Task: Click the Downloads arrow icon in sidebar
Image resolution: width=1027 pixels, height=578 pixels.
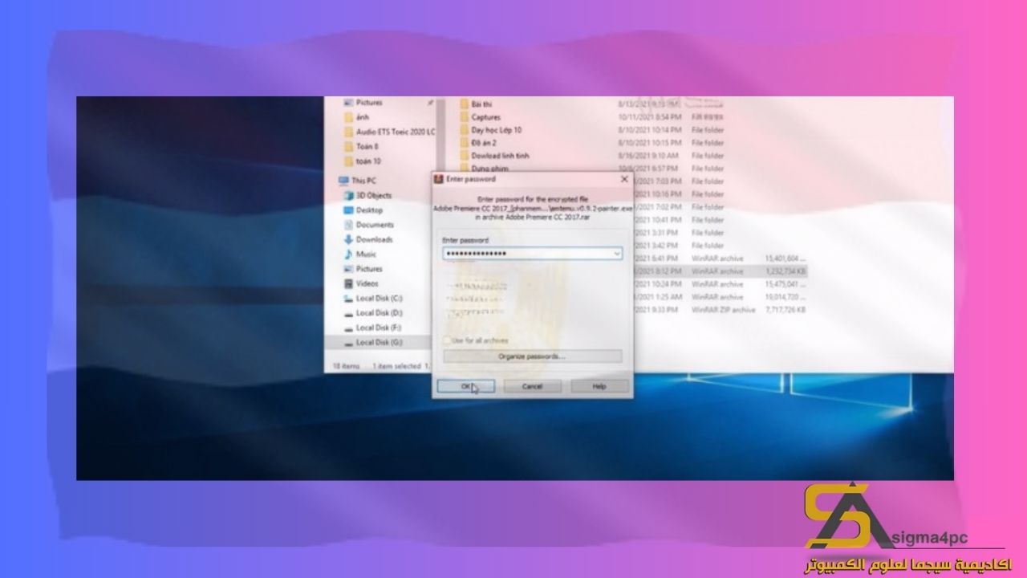Action: [x=348, y=239]
